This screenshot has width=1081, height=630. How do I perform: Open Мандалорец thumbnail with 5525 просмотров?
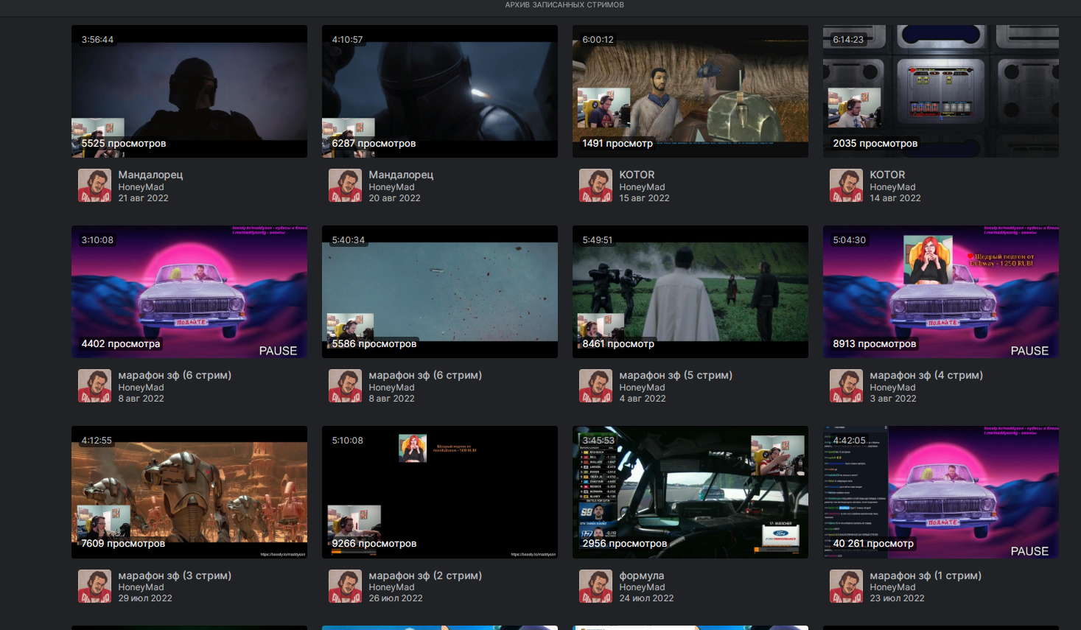click(189, 91)
